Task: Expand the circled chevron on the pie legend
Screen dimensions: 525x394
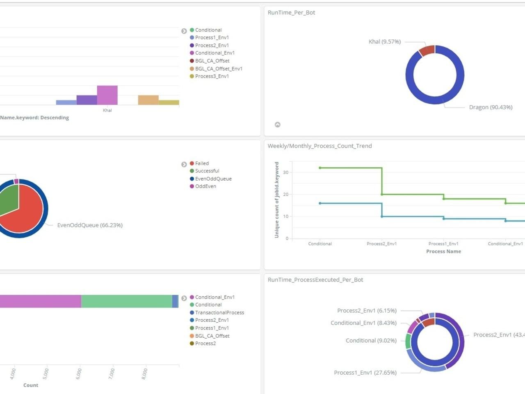Action: (x=183, y=164)
